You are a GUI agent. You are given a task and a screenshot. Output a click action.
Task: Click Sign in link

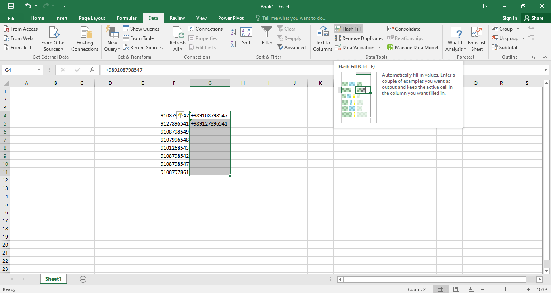click(509, 18)
